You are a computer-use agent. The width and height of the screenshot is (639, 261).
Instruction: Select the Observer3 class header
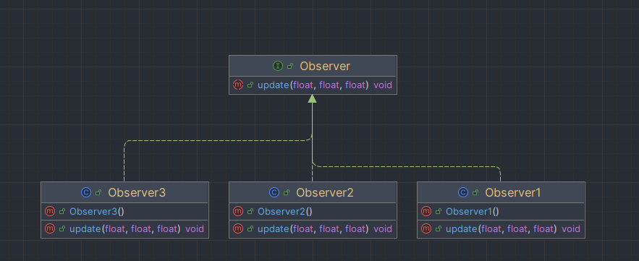pyautogui.click(x=124, y=192)
